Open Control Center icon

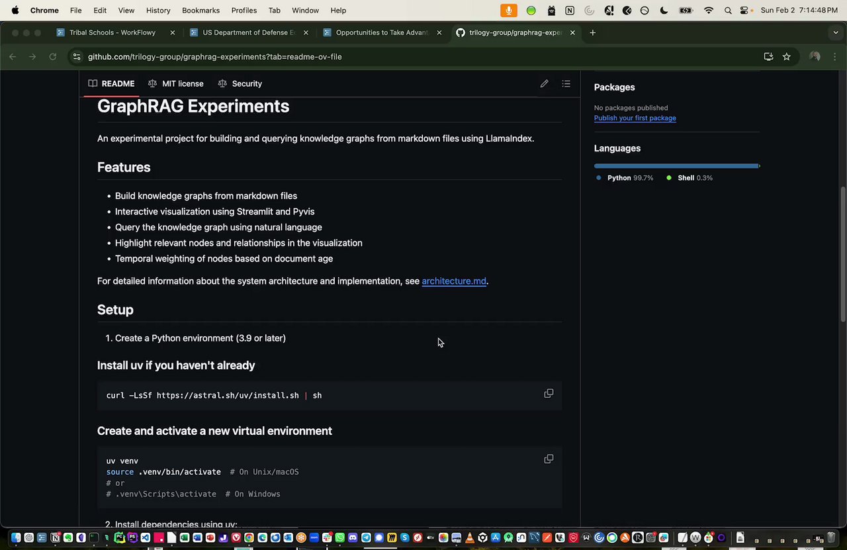(x=745, y=11)
